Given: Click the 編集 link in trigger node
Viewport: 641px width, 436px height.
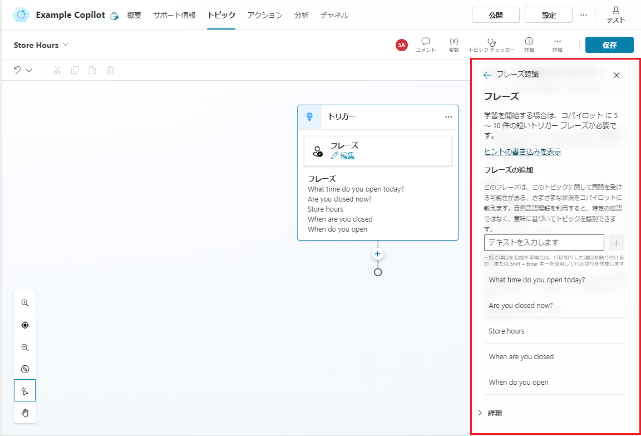Looking at the screenshot, I should click(347, 155).
